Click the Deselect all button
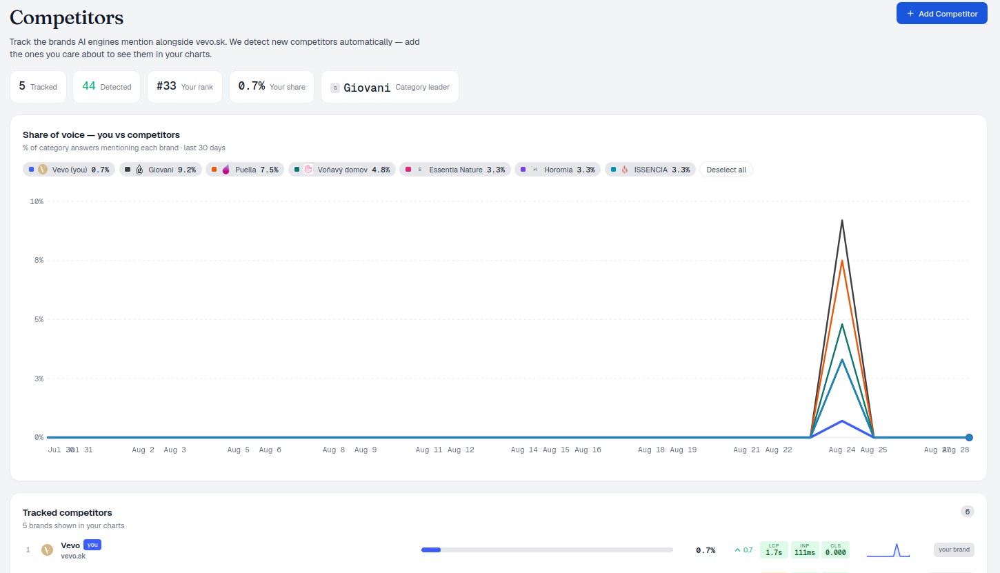Image resolution: width=1000 pixels, height=573 pixels. pyautogui.click(x=726, y=170)
